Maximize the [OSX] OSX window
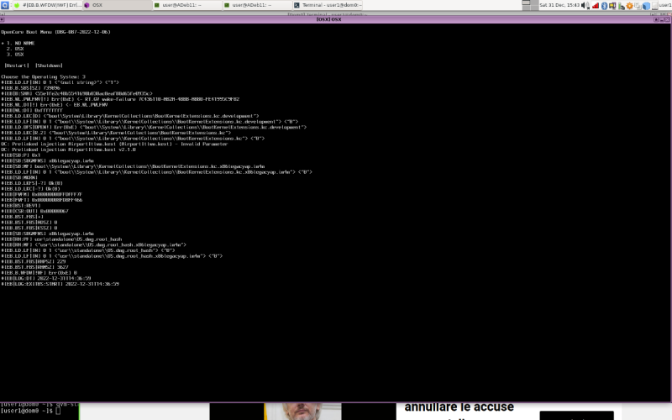Viewport: 672px width, 420px height. 656,19
